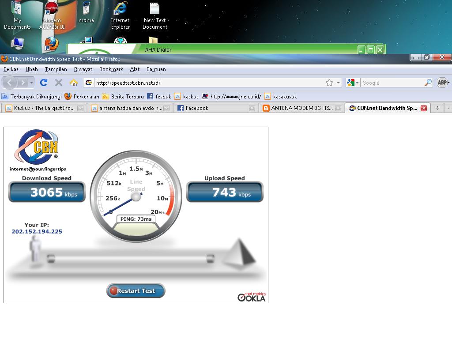
Task: Click the site favicon in address bar
Action: pyautogui.click(x=89, y=83)
